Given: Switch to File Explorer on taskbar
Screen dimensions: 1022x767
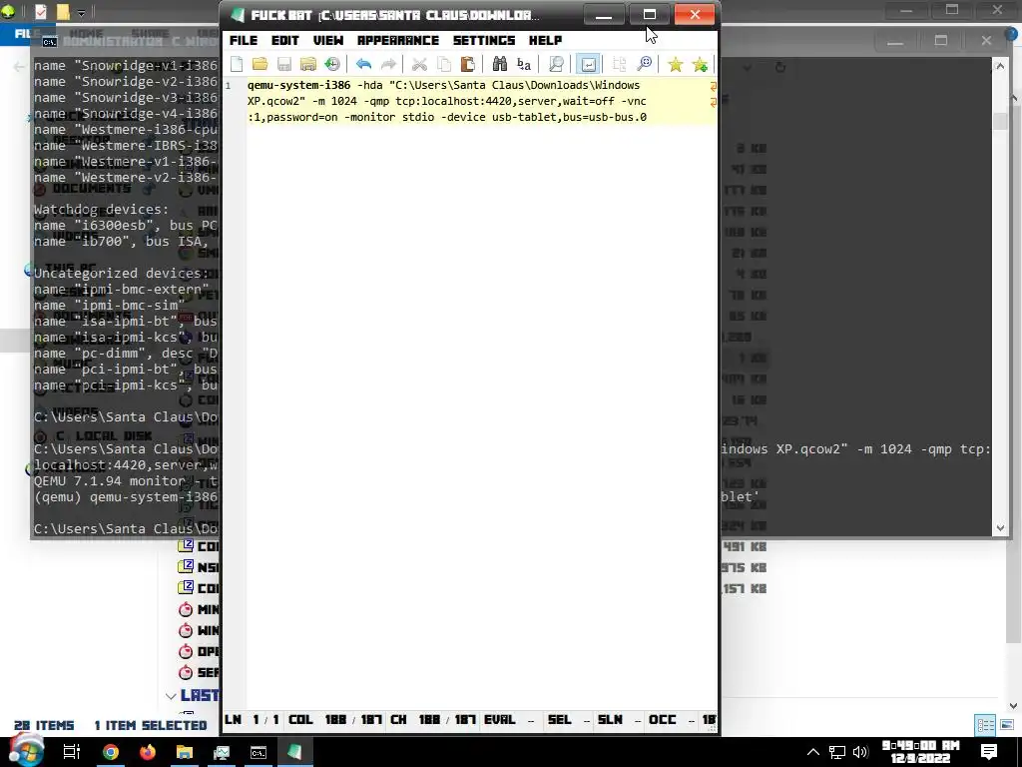Looking at the screenshot, I should click(x=185, y=752).
